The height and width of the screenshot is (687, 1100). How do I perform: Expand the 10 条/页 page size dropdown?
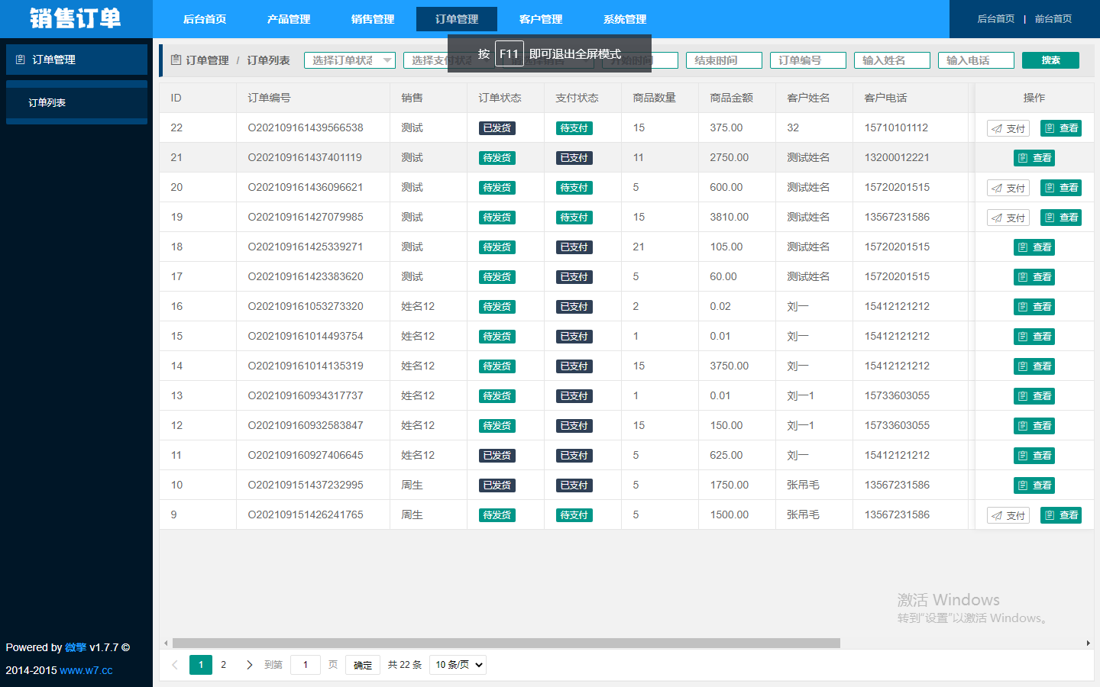[458, 665]
